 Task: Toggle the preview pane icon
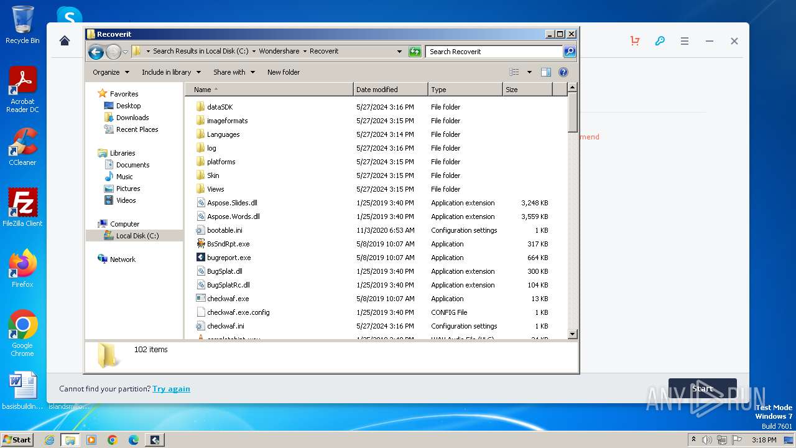pos(545,72)
